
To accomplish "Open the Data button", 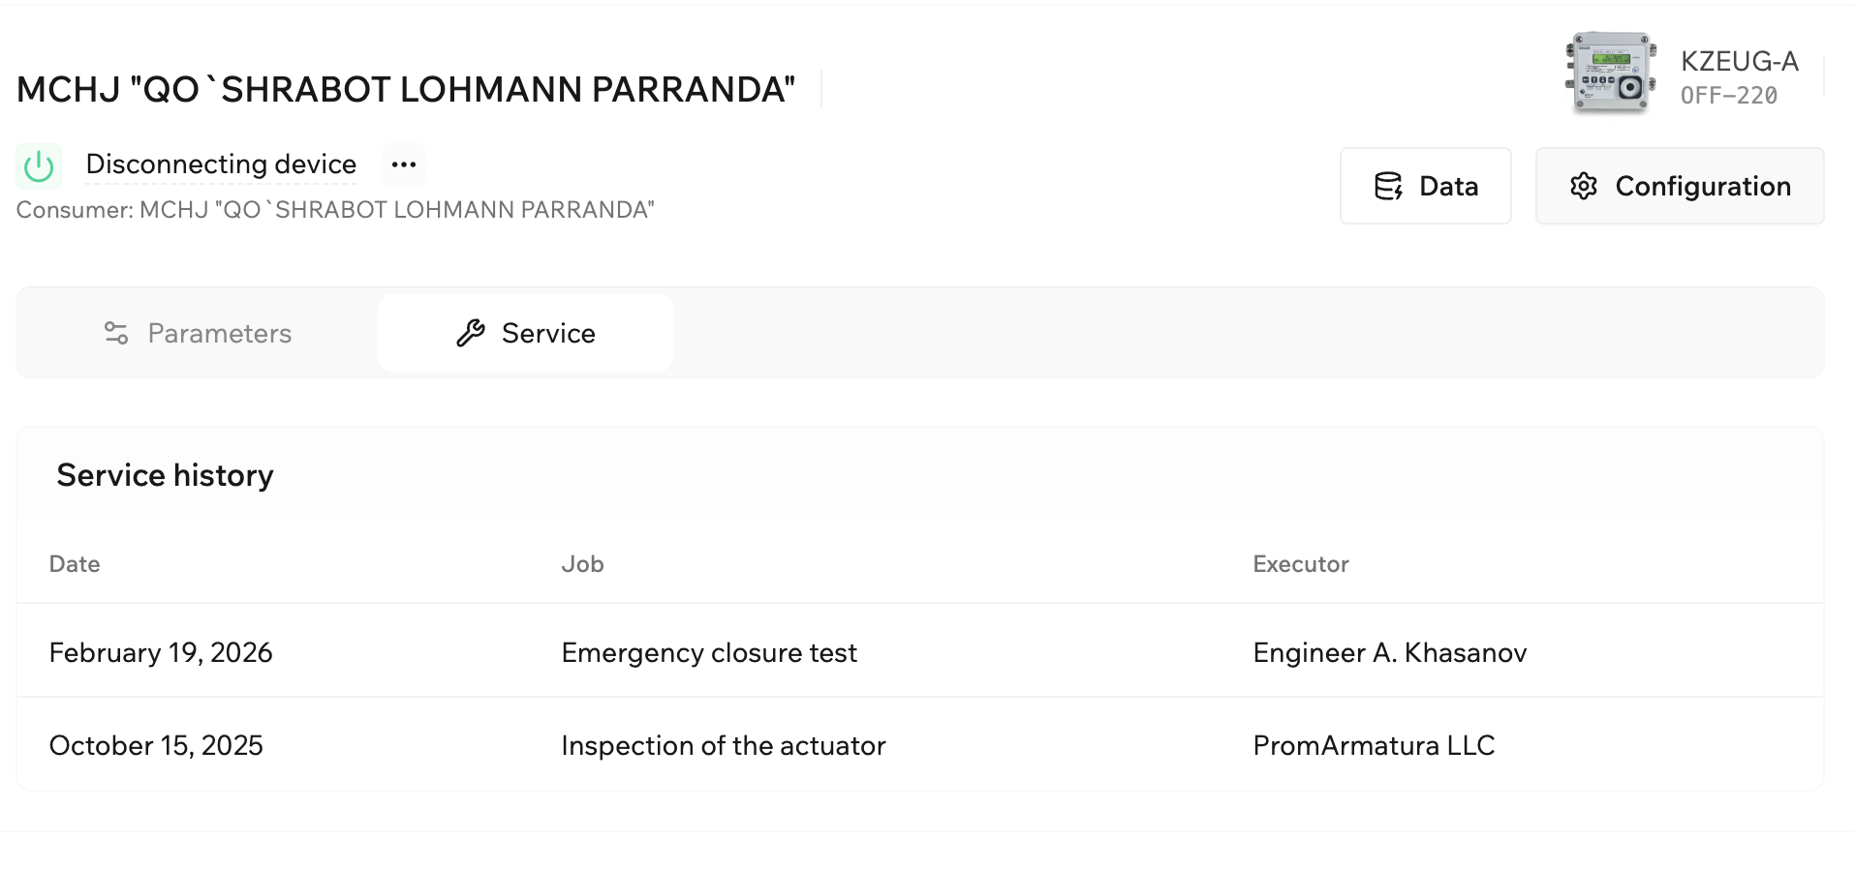I will point(1425,186).
